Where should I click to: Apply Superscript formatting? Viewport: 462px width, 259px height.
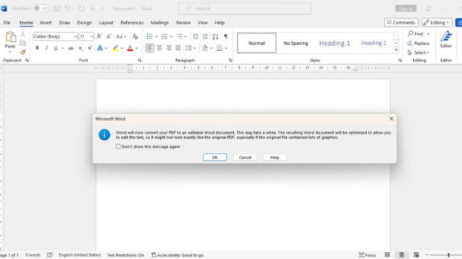tap(90, 48)
